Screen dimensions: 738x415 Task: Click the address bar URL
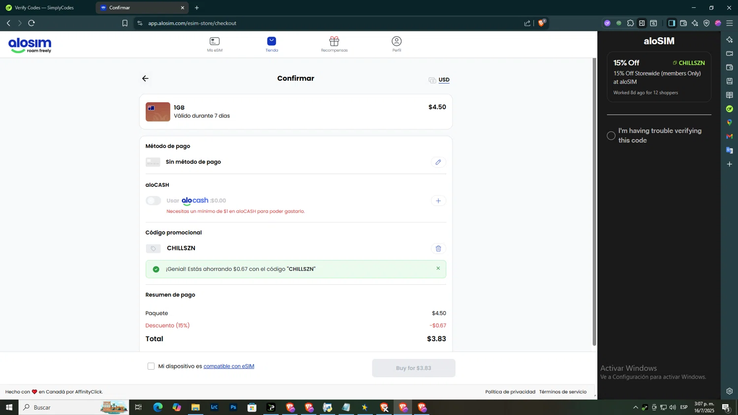point(192,23)
